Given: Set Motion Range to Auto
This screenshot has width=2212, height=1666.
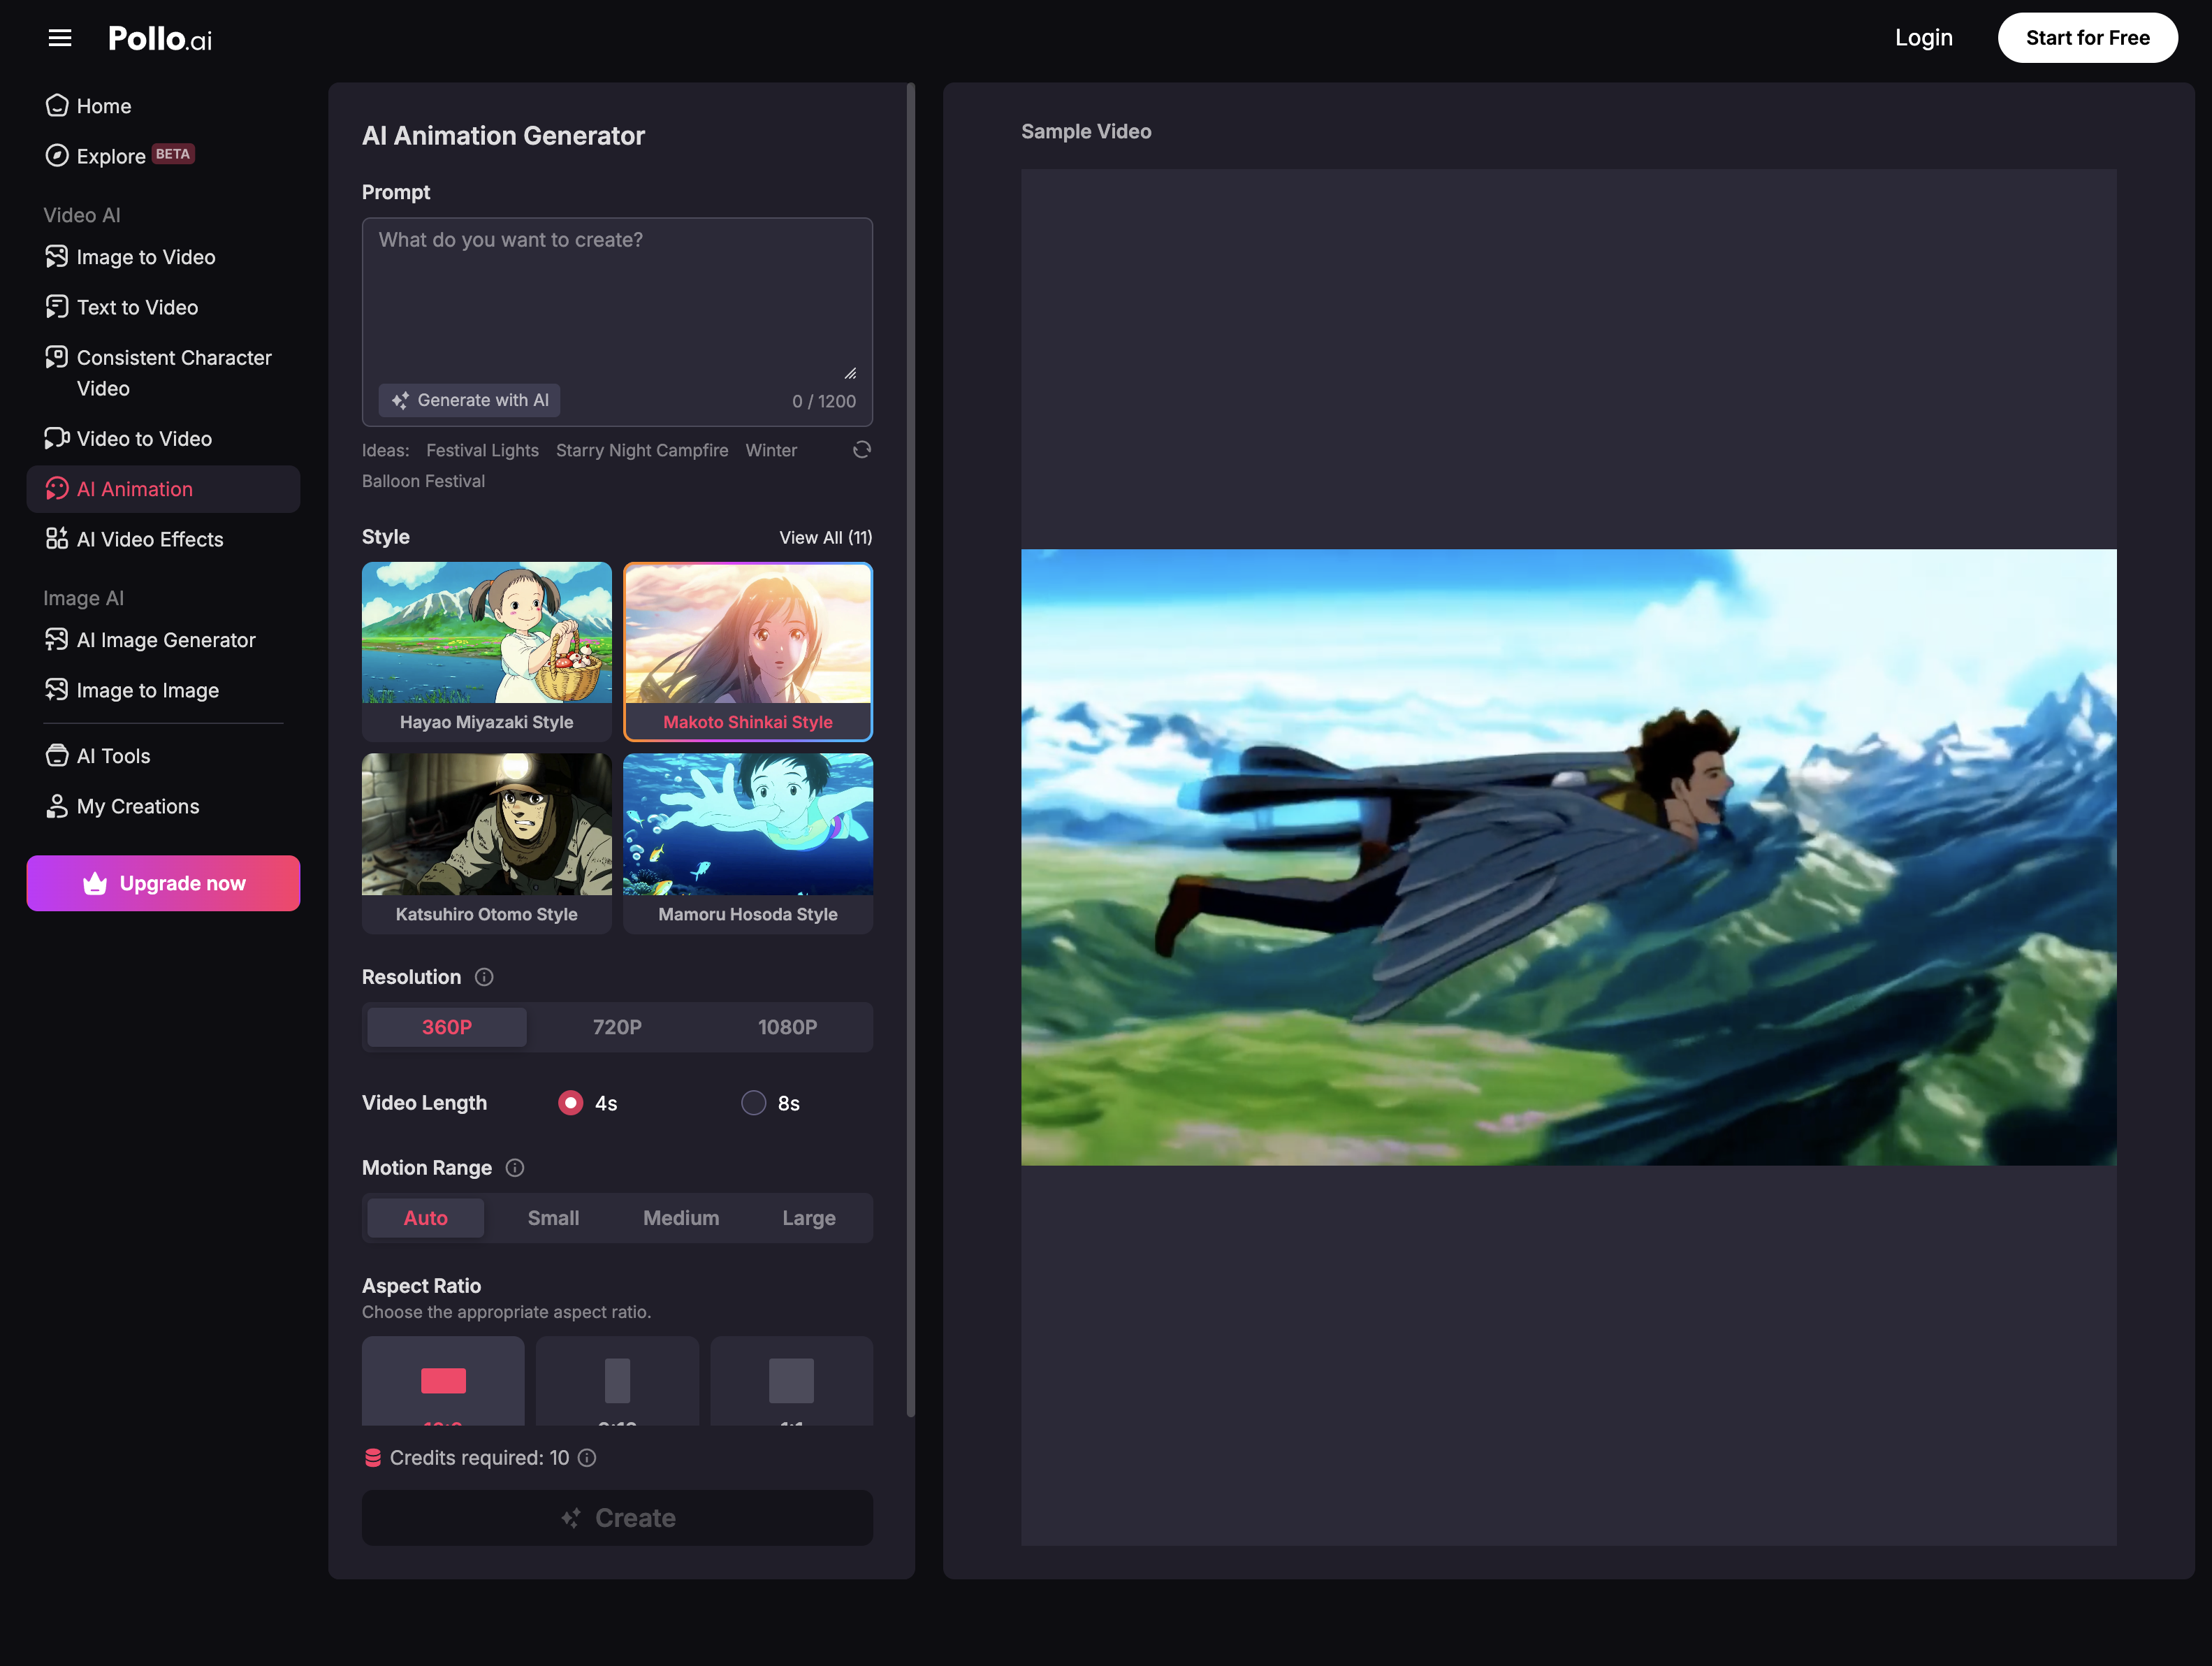Looking at the screenshot, I should click(426, 1218).
